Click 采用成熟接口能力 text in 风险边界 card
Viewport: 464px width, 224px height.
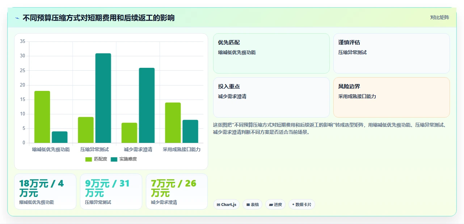pos(357,96)
